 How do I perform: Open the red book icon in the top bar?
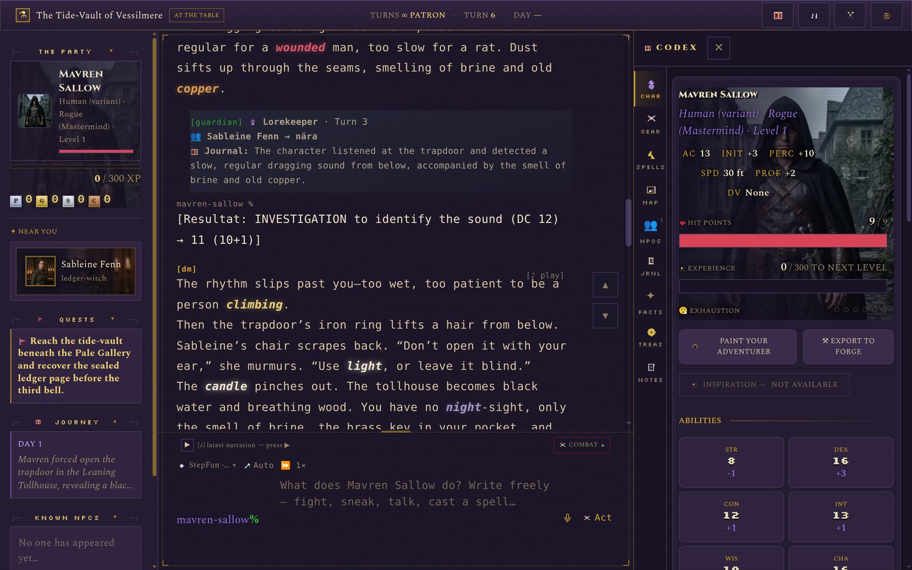pyautogui.click(x=777, y=15)
